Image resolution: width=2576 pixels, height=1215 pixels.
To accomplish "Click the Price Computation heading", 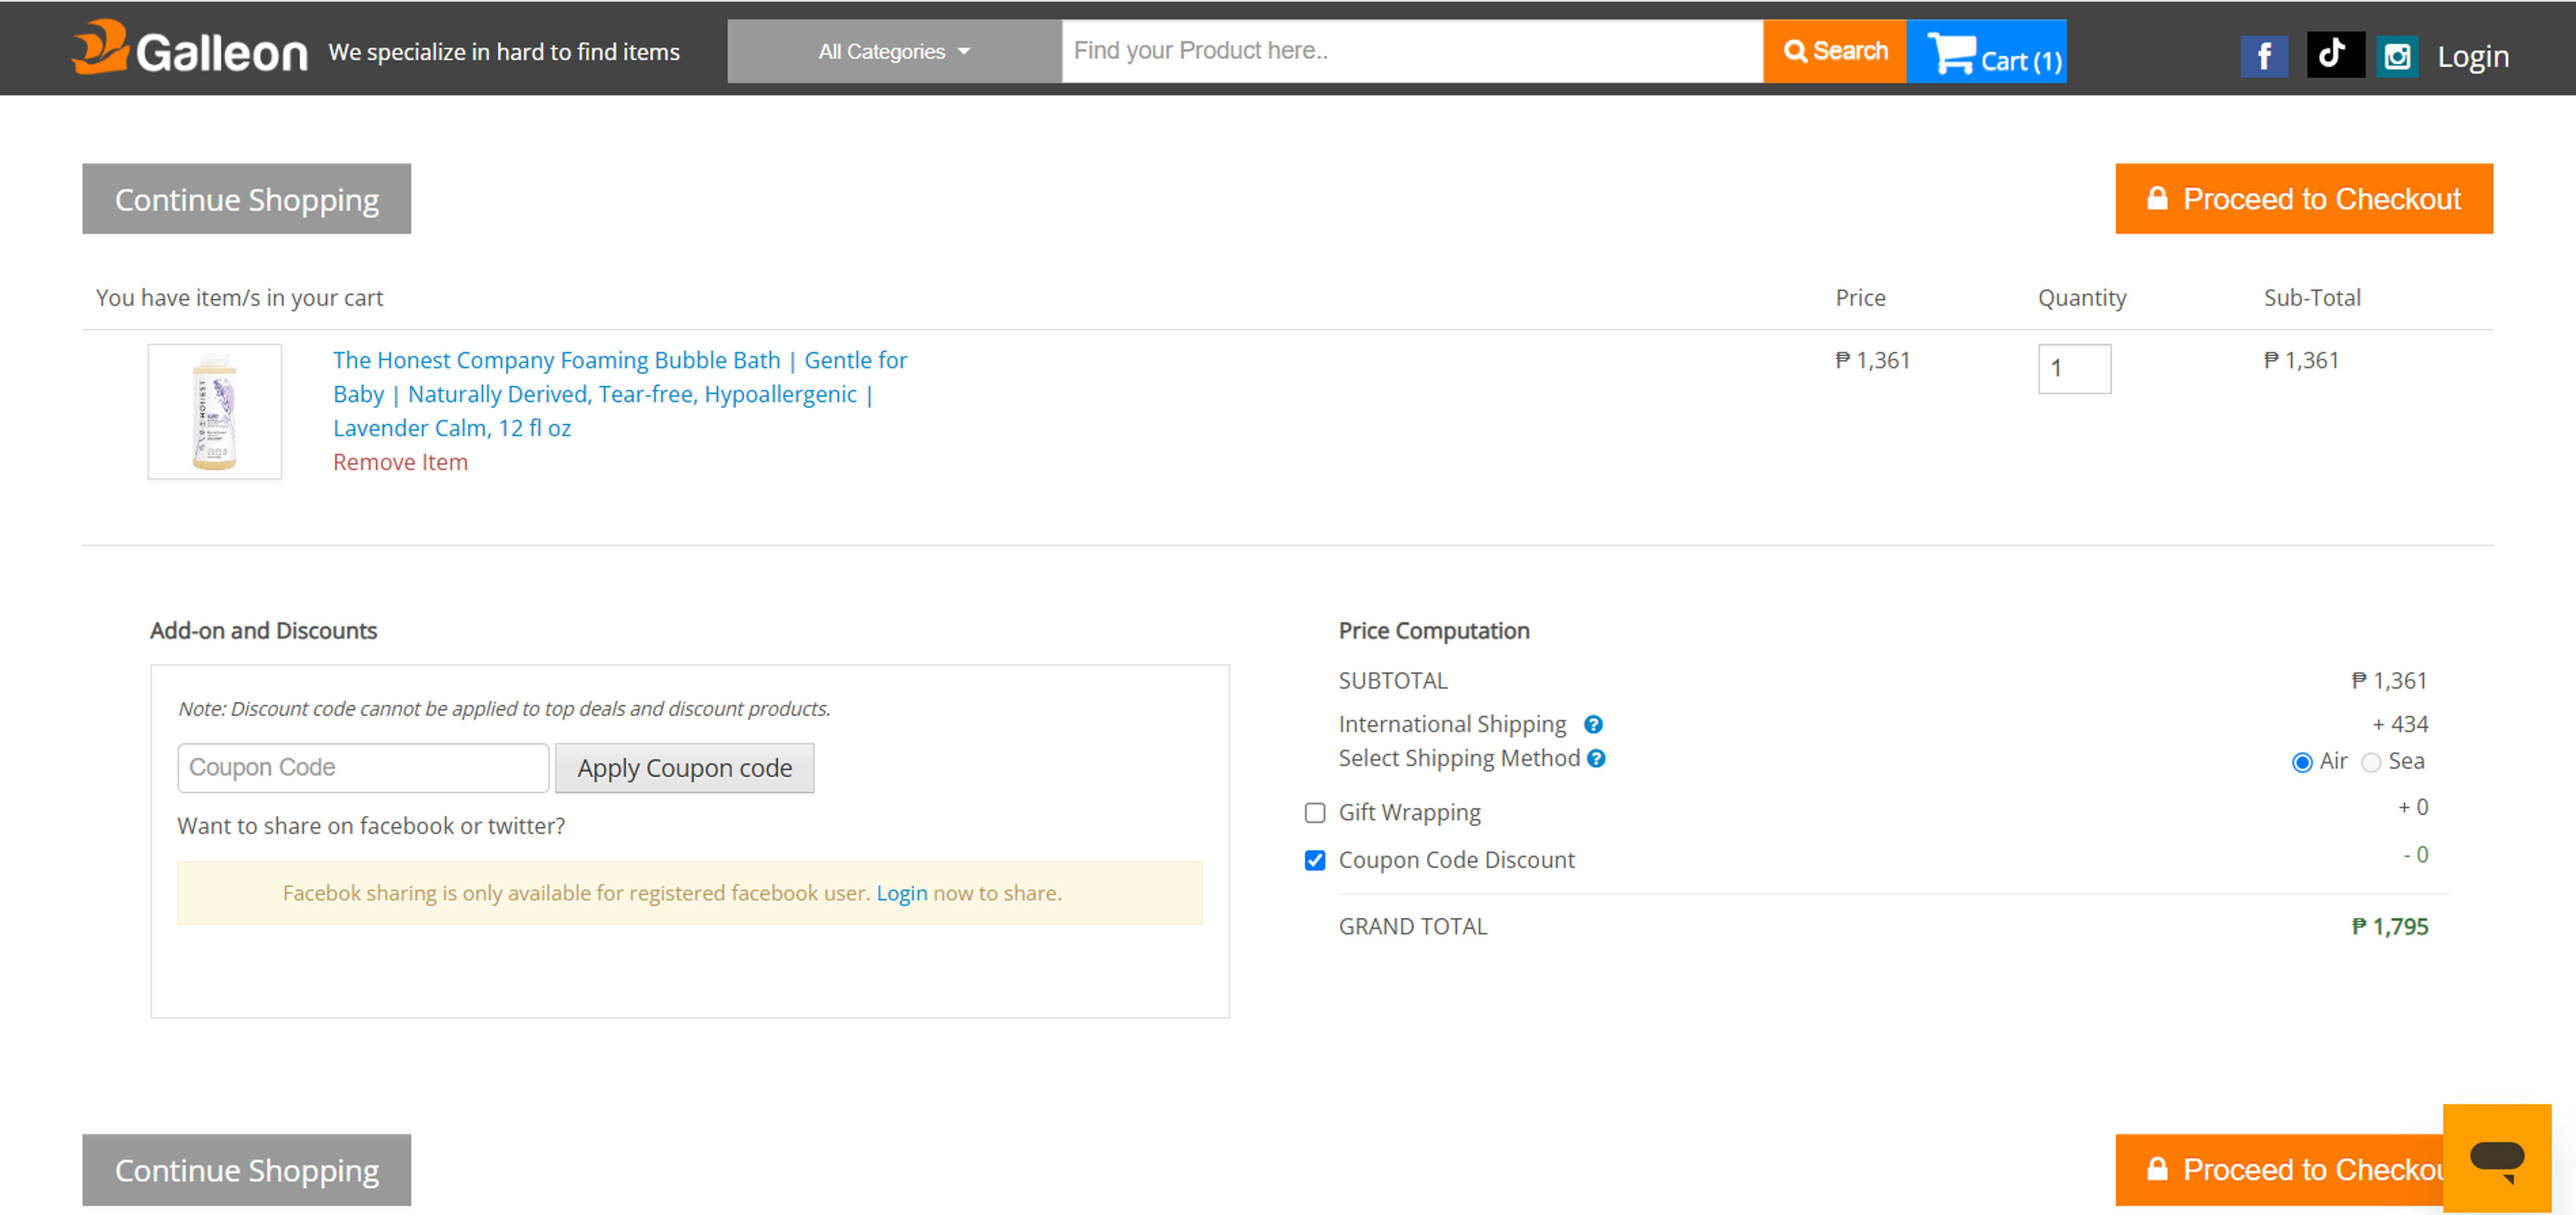I will tap(1434, 630).
